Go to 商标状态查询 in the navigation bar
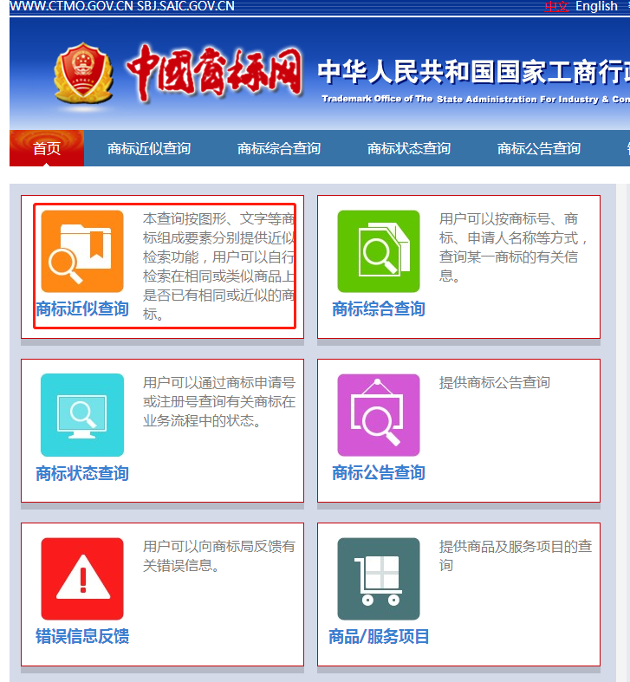Image resolution: width=630 pixels, height=682 pixels. [409, 148]
